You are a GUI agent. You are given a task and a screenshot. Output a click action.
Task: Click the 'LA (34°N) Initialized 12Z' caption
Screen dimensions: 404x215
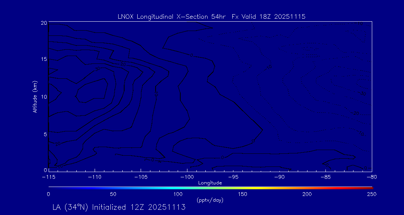(119, 207)
